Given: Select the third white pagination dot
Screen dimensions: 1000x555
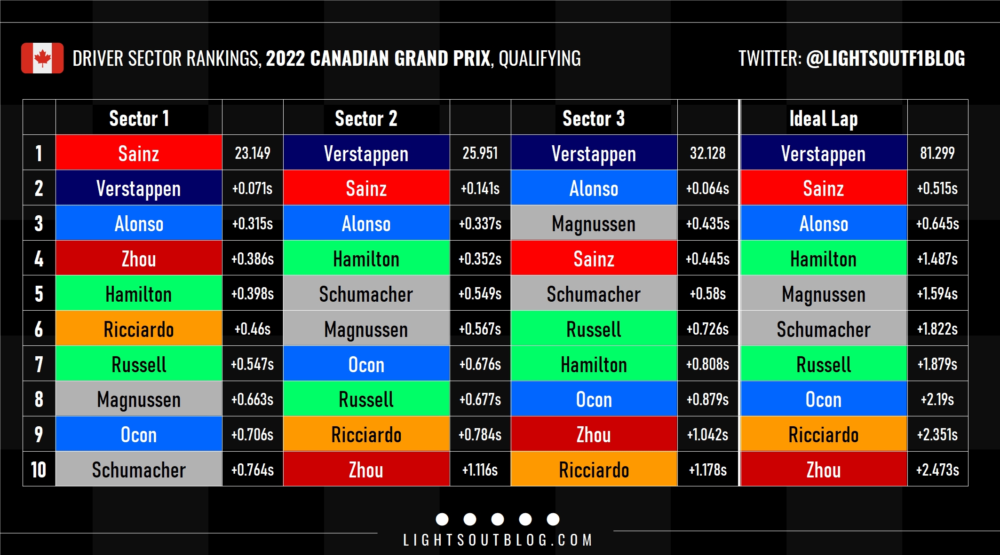Looking at the screenshot, I should (x=498, y=519).
